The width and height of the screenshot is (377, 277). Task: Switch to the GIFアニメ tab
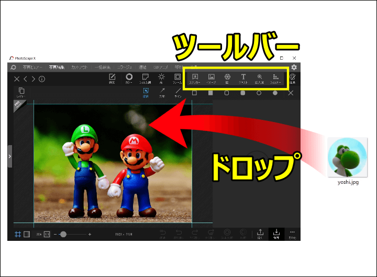click(161, 68)
